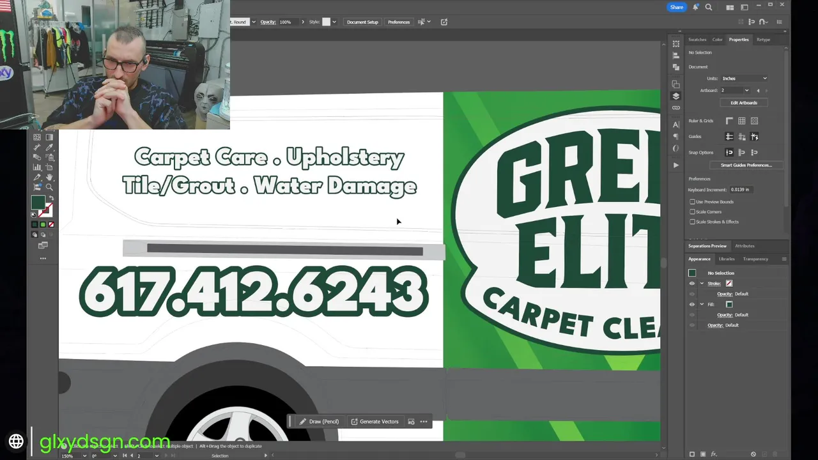
Task: Open Edit Toolbar three-dots button
Action: pyautogui.click(x=43, y=258)
